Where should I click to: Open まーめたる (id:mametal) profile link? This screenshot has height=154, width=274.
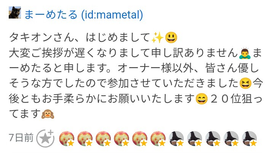[x=84, y=15]
